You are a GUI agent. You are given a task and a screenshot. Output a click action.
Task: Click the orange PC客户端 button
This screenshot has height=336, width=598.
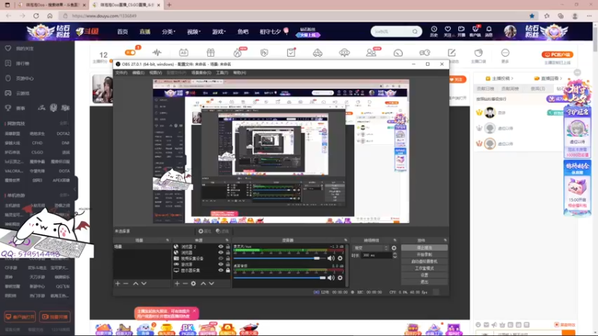click(557, 55)
